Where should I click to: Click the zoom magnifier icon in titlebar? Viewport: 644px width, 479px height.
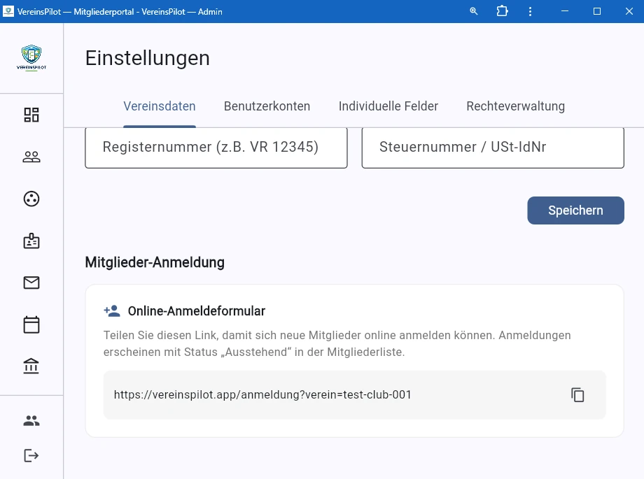click(473, 11)
